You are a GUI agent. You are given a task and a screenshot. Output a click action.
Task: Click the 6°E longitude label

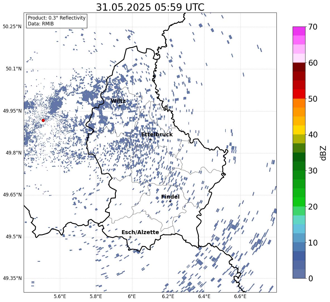[x=132, y=296]
